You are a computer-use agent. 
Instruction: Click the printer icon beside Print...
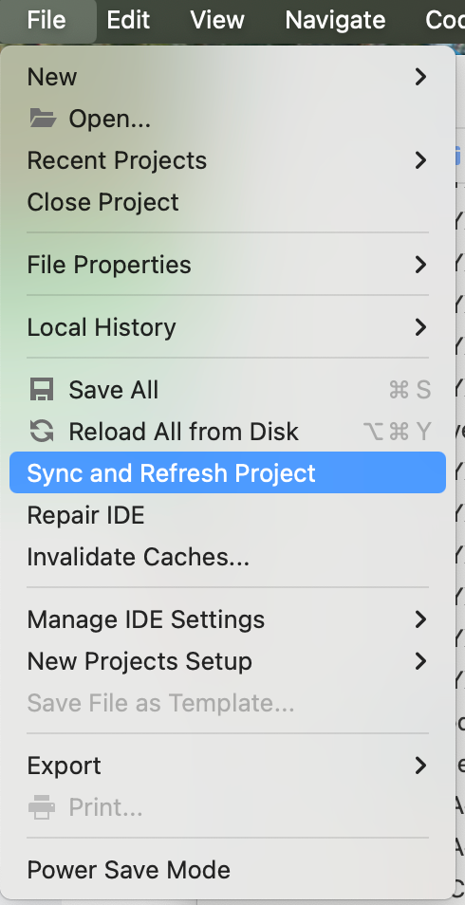42,807
